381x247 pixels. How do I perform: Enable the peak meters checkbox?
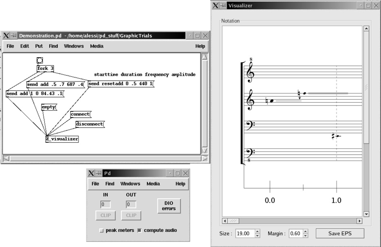102,230
